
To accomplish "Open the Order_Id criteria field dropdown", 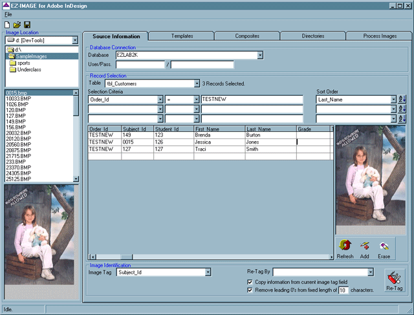I will [160, 99].
